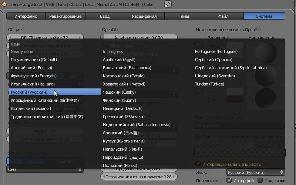
Task: Pick Японский language from the list
Action: coord(121,133)
